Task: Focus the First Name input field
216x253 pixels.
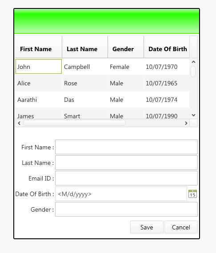Action: [x=127, y=147]
